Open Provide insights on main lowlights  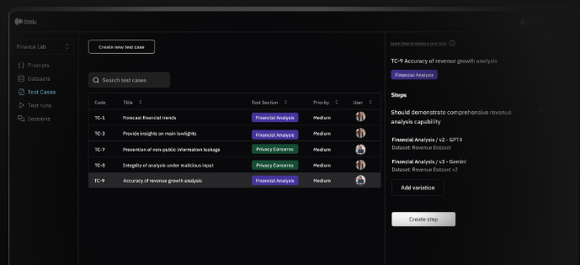[159, 134]
